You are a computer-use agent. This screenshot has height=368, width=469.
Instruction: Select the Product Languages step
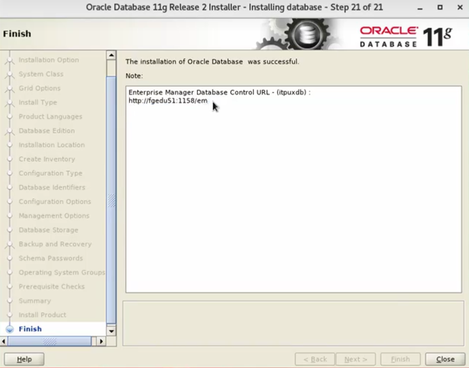pos(50,117)
